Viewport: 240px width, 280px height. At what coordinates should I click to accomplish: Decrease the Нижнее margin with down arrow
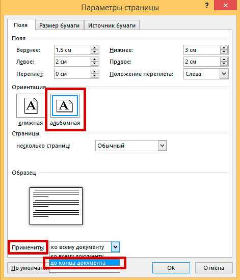pos(224,52)
